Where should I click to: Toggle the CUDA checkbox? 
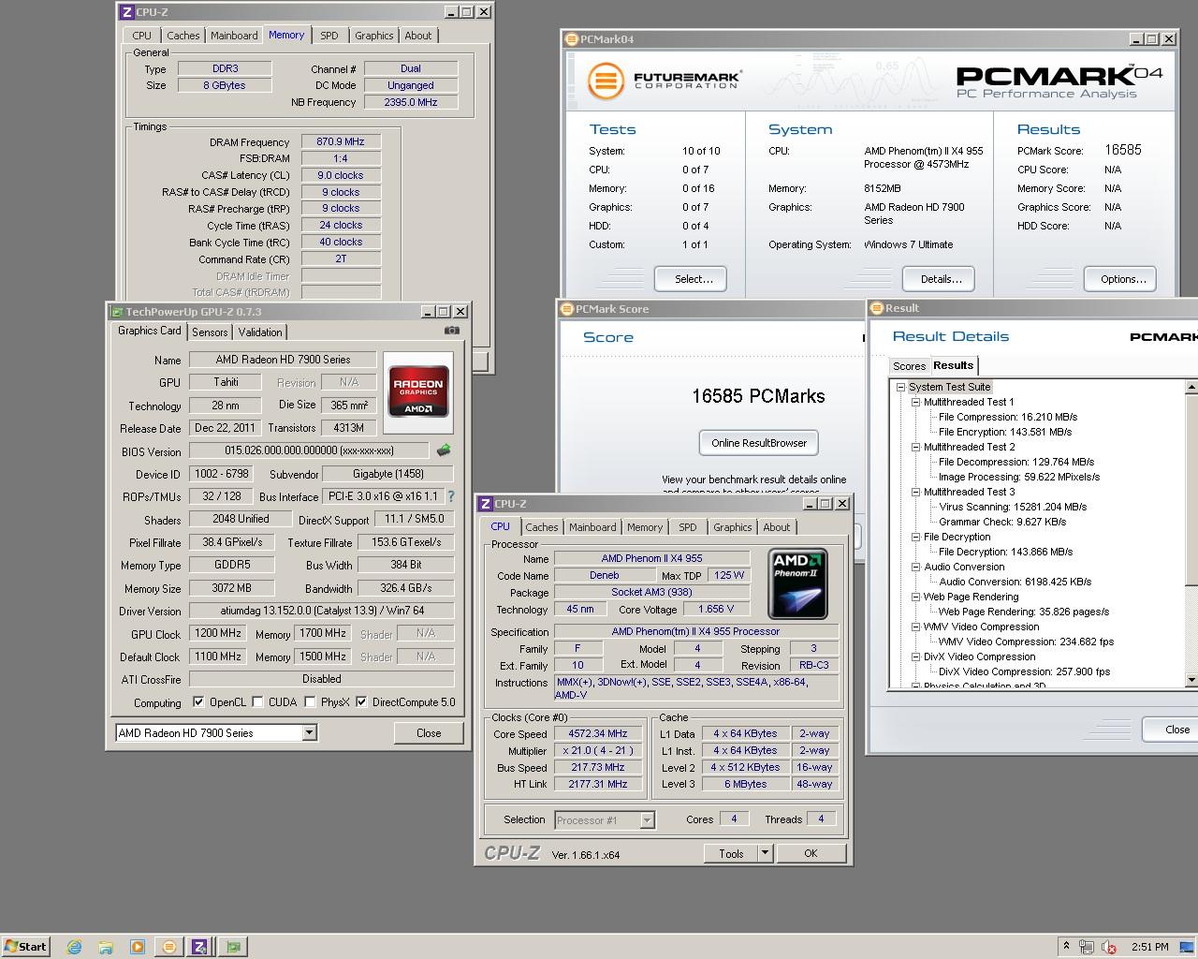click(257, 701)
